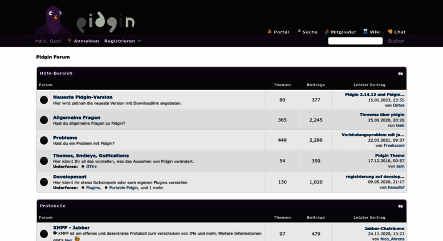Click Beiträge count 2,245 for Allgemeine Fragen
The image size is (443, 241).
(316, 120)
